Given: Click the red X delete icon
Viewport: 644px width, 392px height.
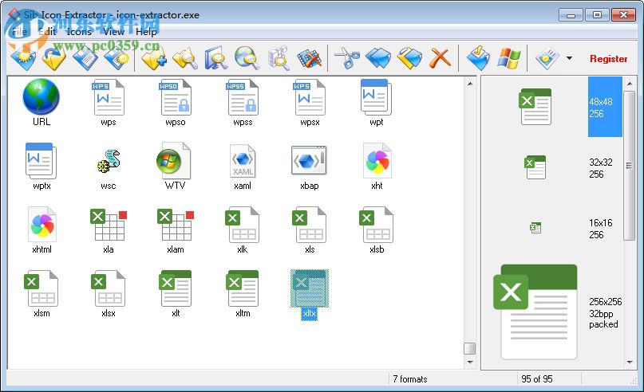Looking at the screenshot, I should [440, 58].
